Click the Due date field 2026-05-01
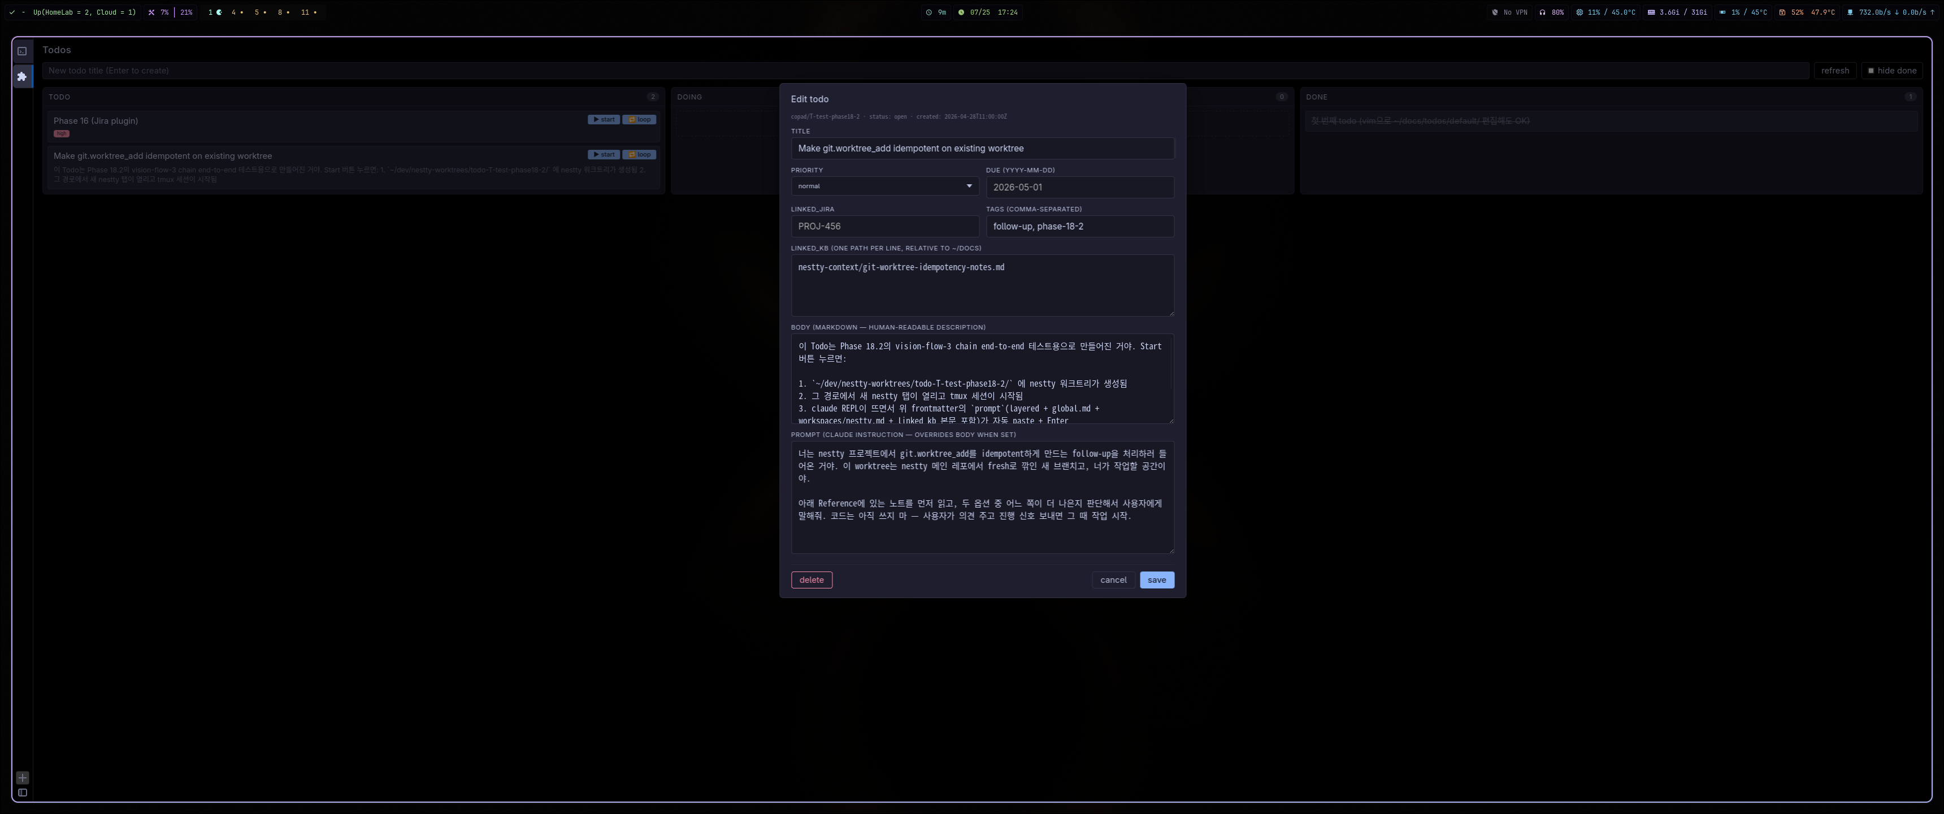Screen dimensions: 1944x814 click(1079, 187)
